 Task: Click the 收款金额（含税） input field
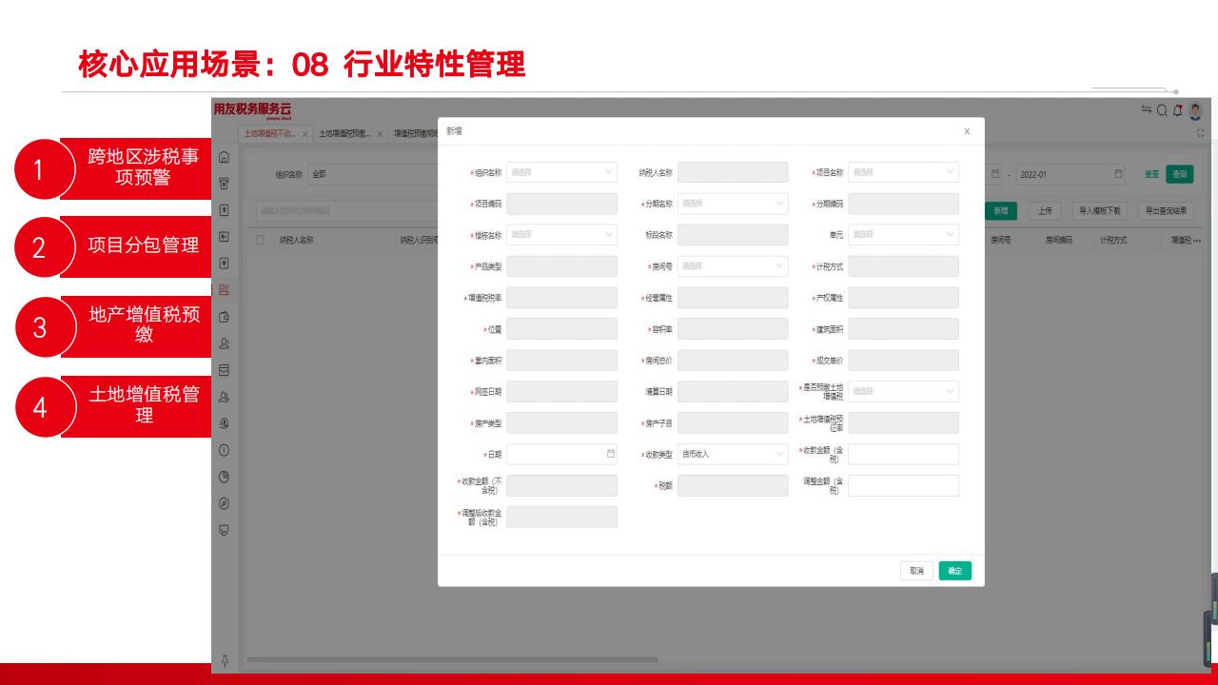(x=903, y=454)
